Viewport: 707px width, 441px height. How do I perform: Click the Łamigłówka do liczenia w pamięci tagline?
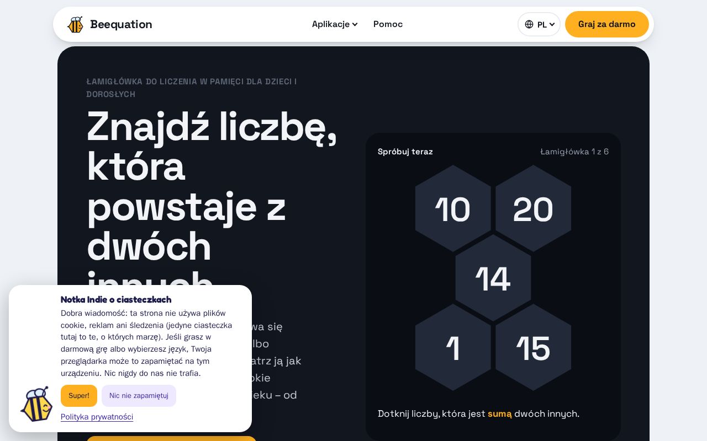click(192, 88)
